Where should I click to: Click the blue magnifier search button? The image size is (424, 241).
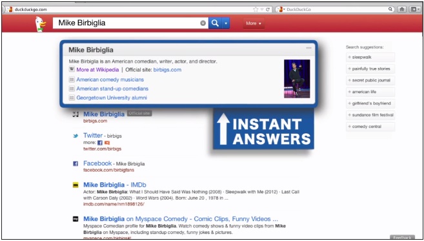pos(216,23)
